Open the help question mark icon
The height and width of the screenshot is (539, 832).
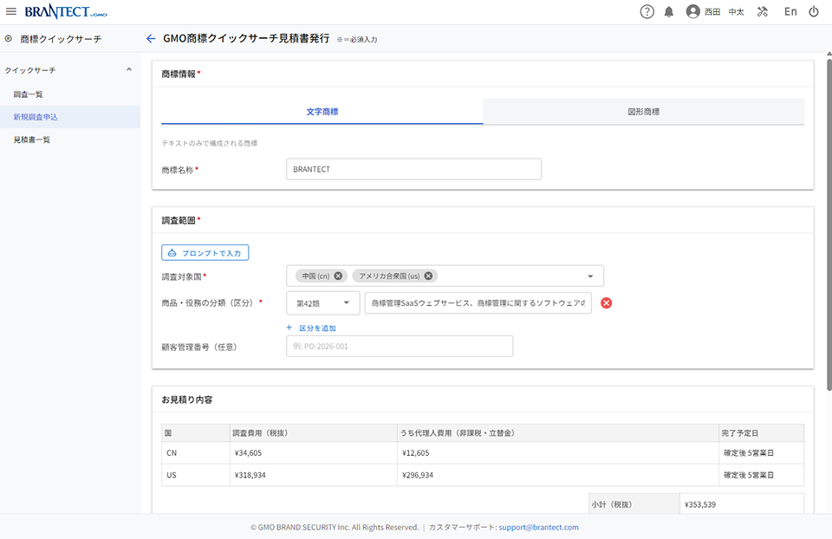click(x=647, y=11)
